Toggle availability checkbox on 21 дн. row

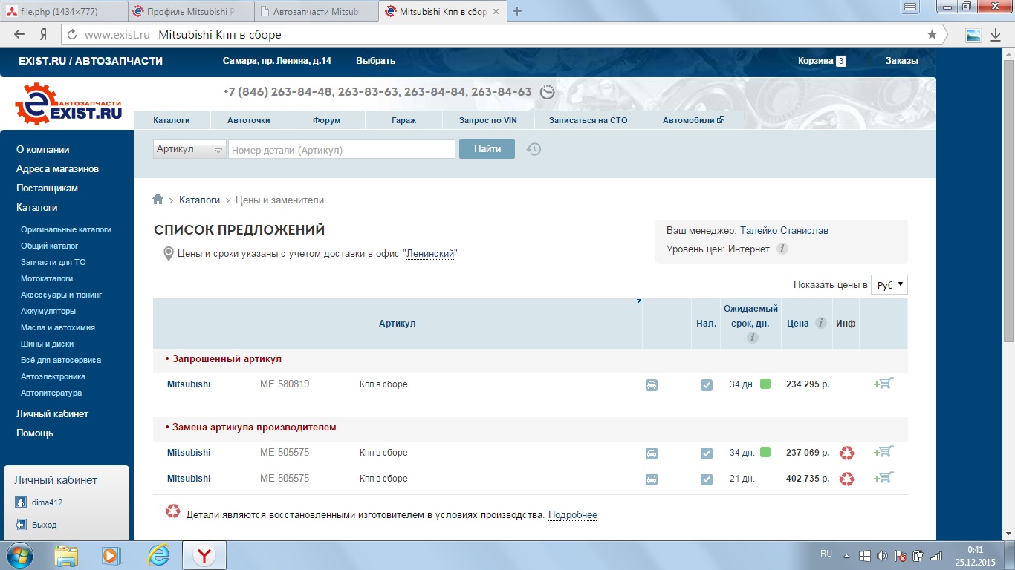(x=706, y=479)
